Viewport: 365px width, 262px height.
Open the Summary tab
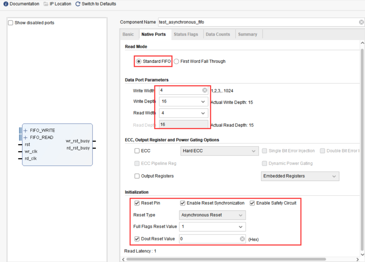click(x=247, y=34)
